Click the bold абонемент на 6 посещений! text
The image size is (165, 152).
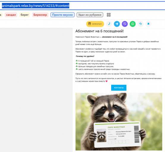coord(115,37)
